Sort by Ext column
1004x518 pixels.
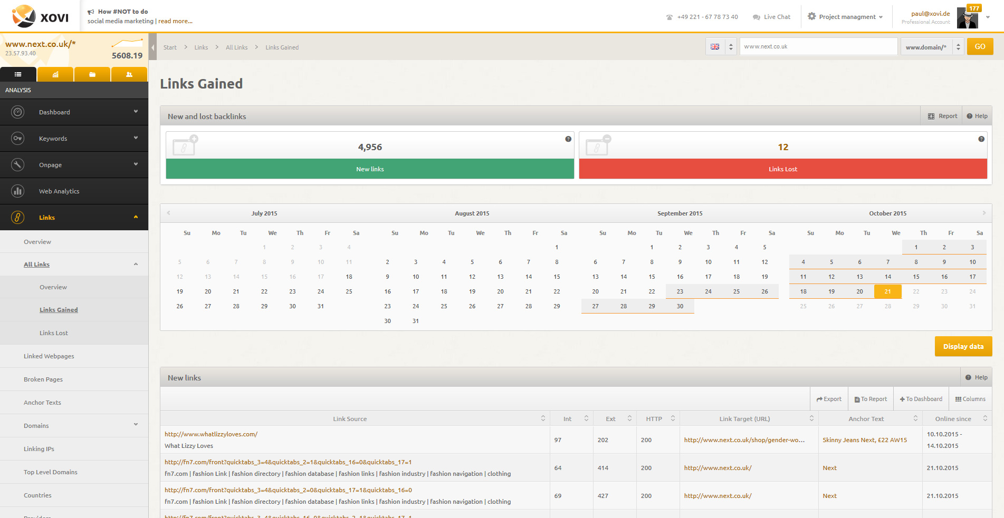(615, 418)
